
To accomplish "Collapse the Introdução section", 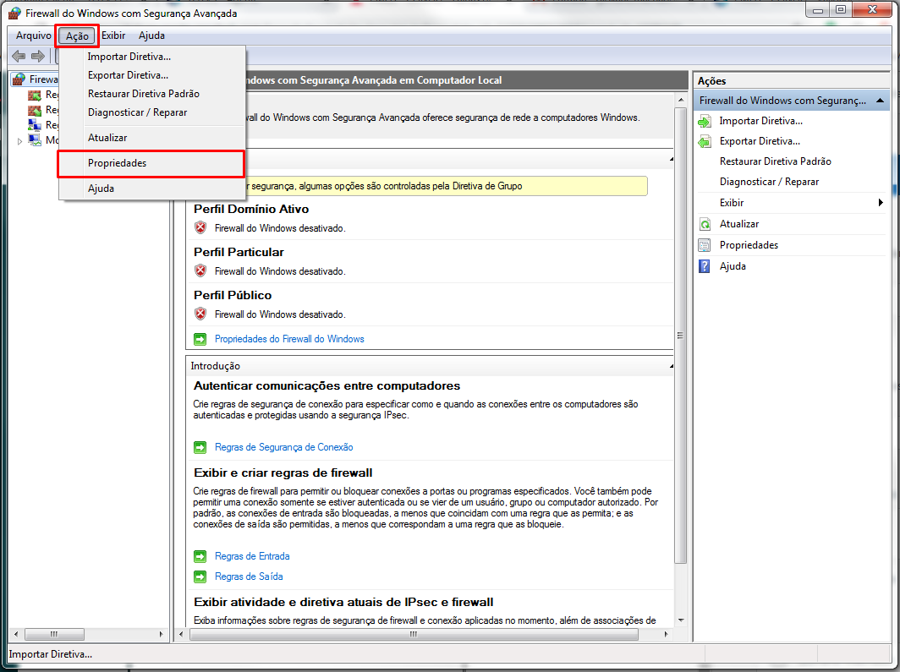I will (x=670, y=365).
